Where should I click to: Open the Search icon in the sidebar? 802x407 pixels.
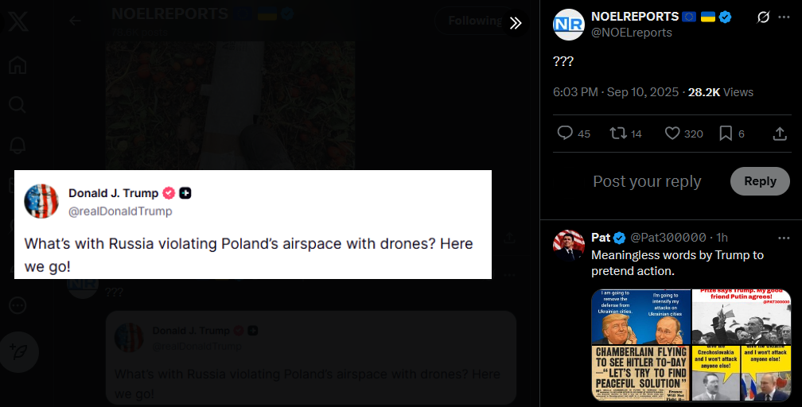(x=18, y=105)
